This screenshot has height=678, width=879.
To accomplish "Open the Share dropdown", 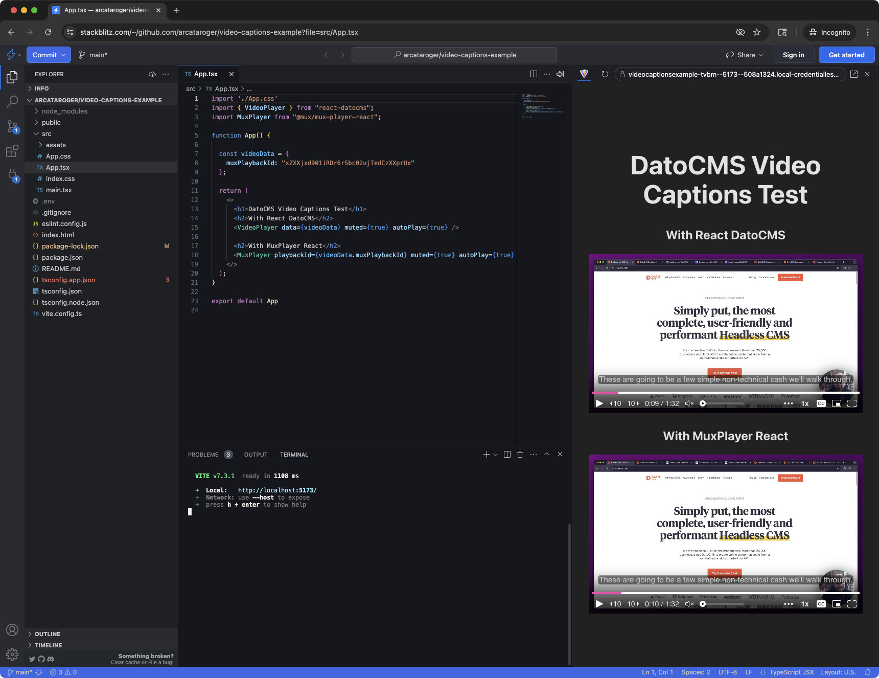I will click(x=745, y=55).
